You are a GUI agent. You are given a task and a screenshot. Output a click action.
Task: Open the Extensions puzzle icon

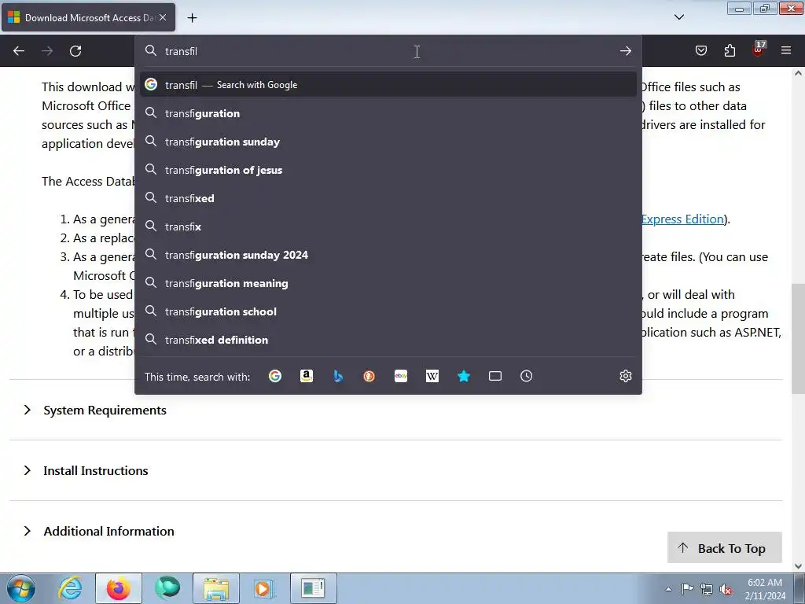(730, 50)
